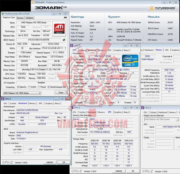
Task: Click the Core Voltage 1.408 V value
Action: (x=115, y=65)
